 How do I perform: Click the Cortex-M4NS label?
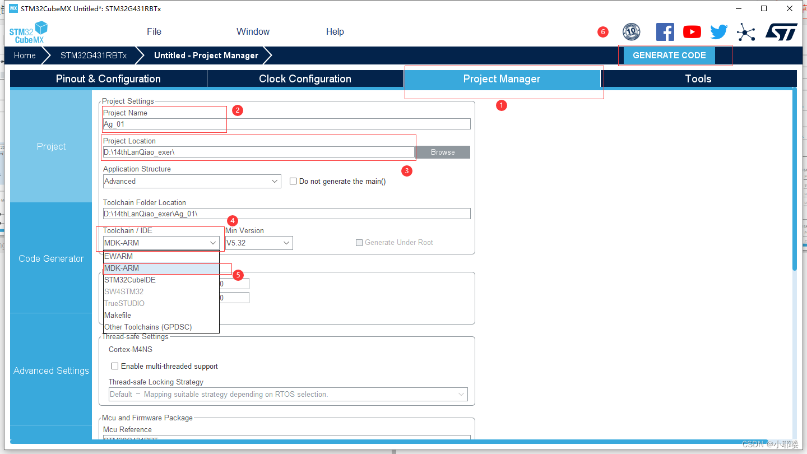pos(131,349)
